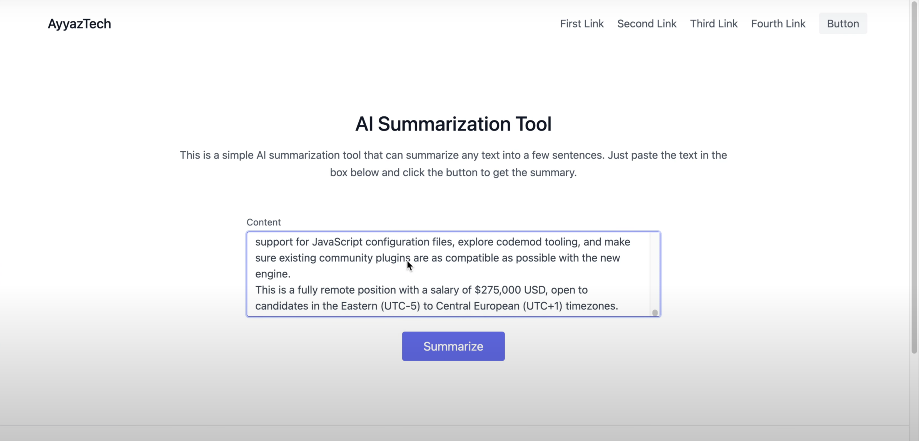
Task: Click the word 'codemod' in content box
Action: click(x=519, y=242)
